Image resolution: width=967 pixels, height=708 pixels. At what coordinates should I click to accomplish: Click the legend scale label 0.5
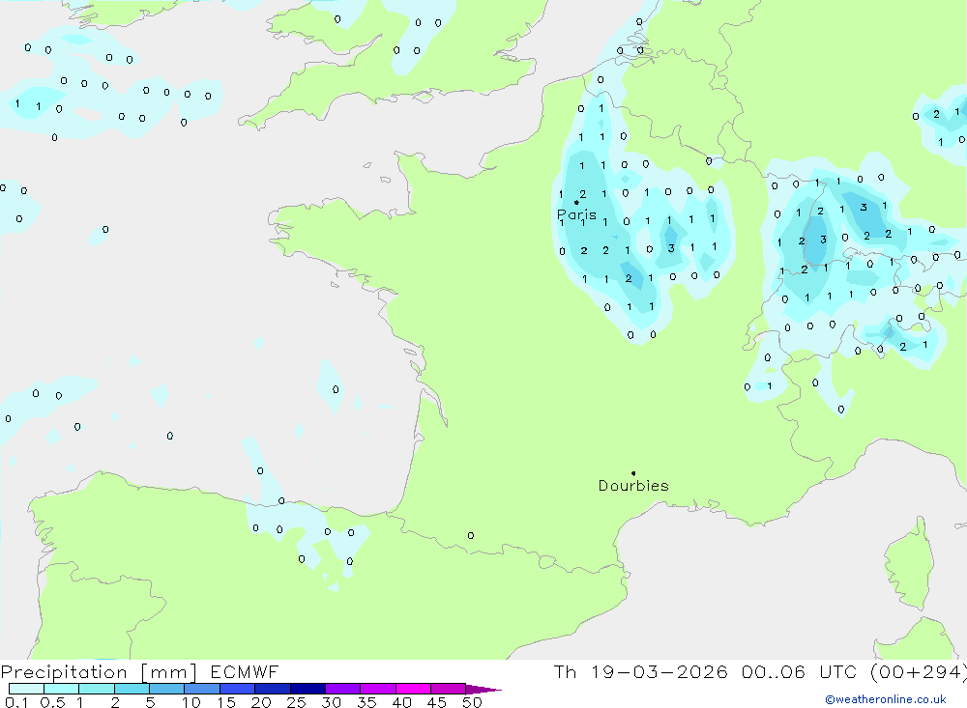pos(52,702)
